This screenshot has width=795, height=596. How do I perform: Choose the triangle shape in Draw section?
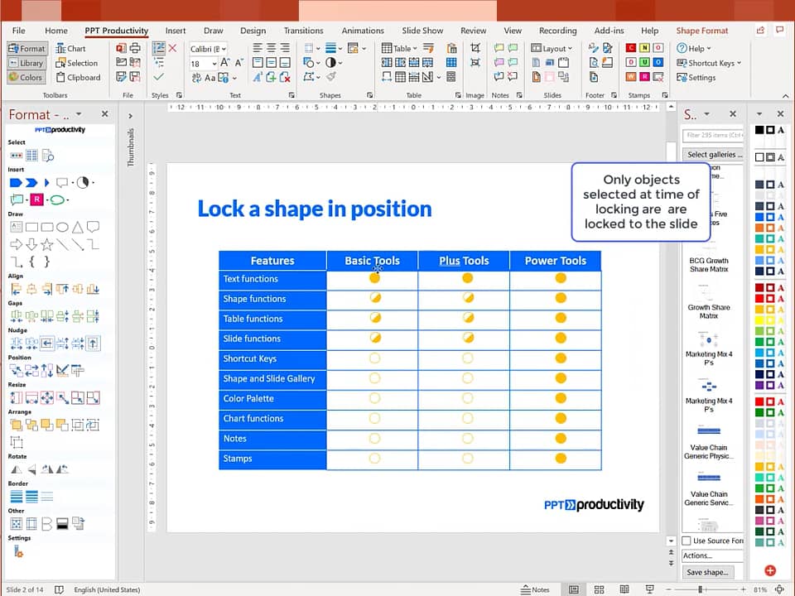(x=78, y=227)
